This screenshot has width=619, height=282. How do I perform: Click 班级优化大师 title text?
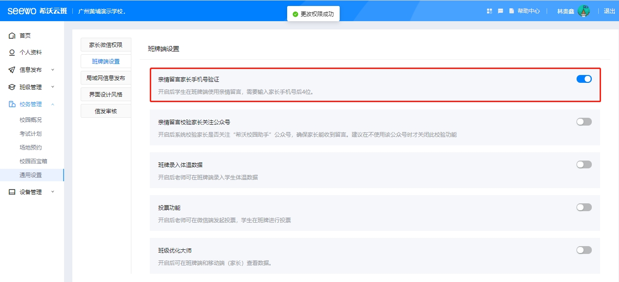175,251
